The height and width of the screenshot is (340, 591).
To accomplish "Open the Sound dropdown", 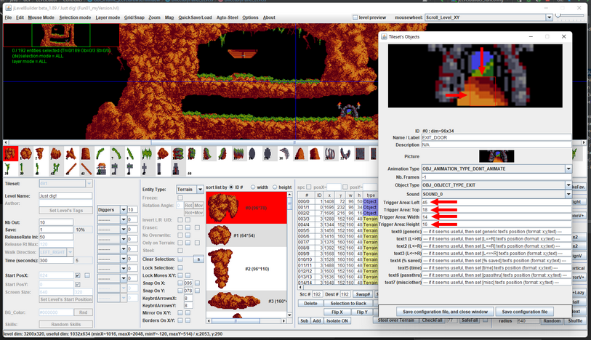I will (x=568, y=194).
